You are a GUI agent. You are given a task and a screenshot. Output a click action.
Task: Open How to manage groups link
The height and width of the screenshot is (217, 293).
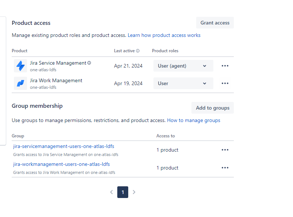point(194,120)
